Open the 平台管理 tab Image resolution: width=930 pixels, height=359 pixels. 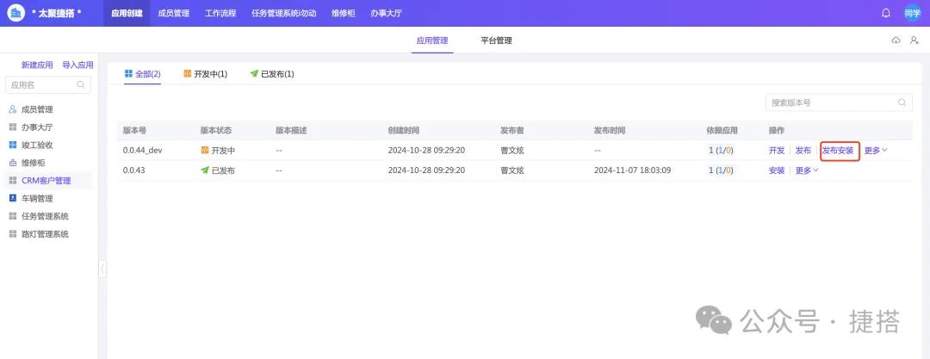tap(496, 40)
